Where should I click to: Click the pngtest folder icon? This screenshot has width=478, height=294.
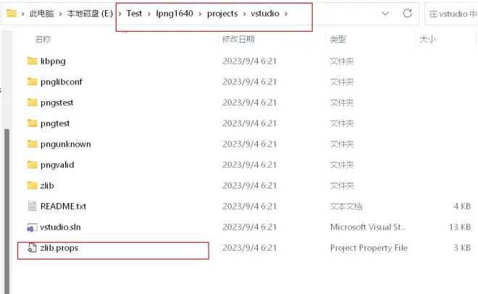[x=32, y=123]
